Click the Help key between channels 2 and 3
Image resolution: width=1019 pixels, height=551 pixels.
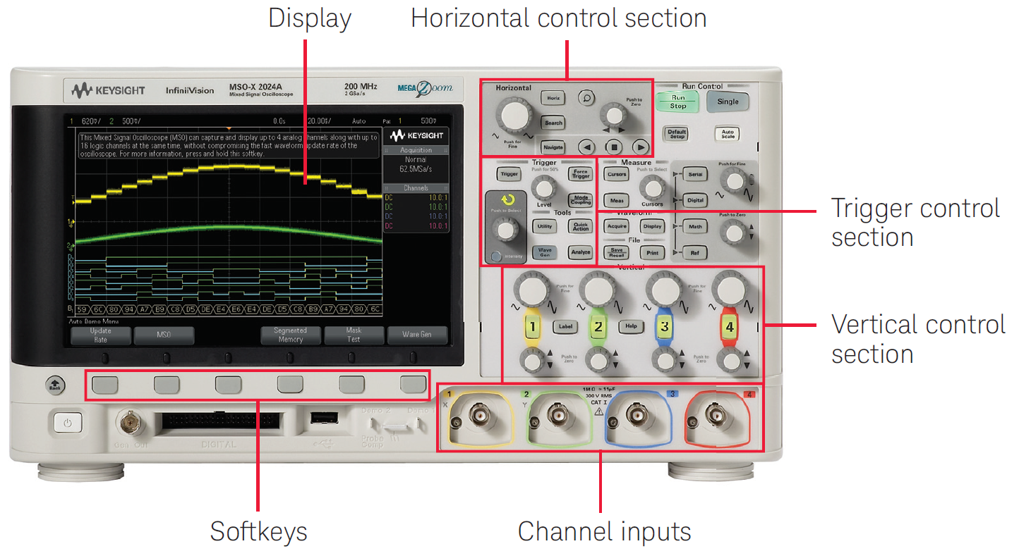[630, 326]
